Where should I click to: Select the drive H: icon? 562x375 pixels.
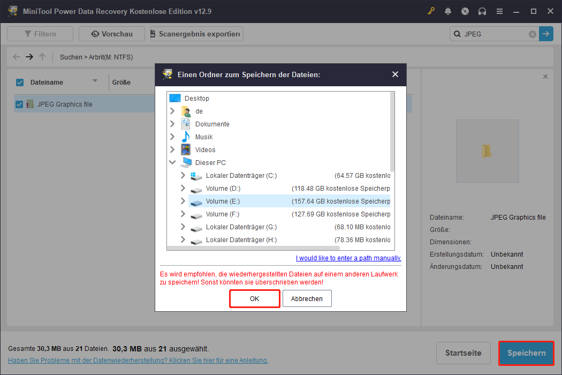pyautogui.click(x=196, y=241)
